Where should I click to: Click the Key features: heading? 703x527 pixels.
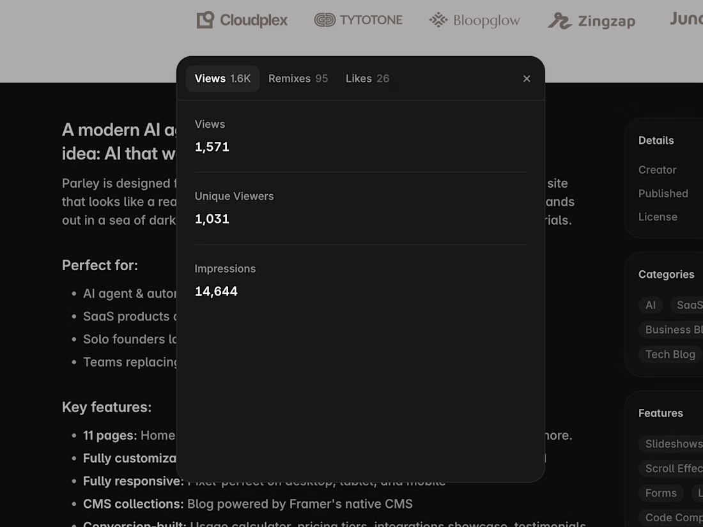(107, 407)
